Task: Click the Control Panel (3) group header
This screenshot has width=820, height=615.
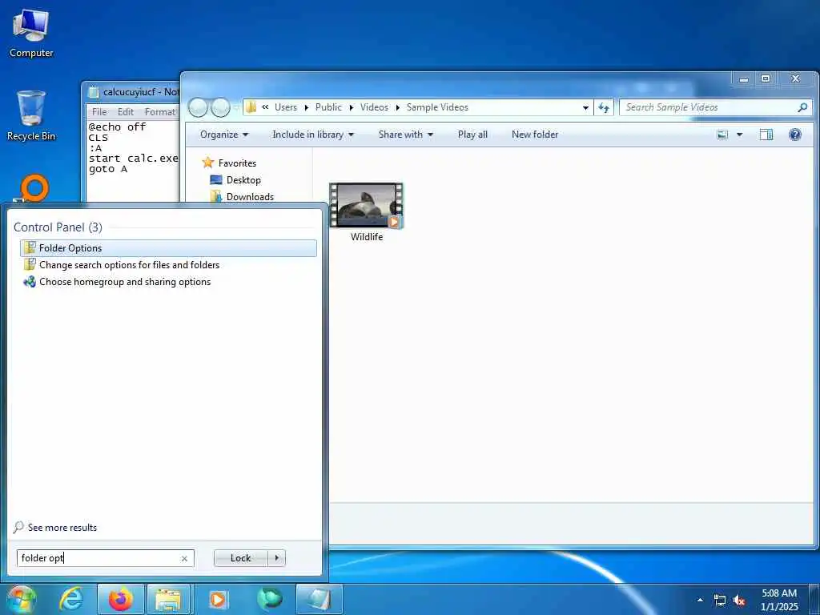Action: pos(58,227)
